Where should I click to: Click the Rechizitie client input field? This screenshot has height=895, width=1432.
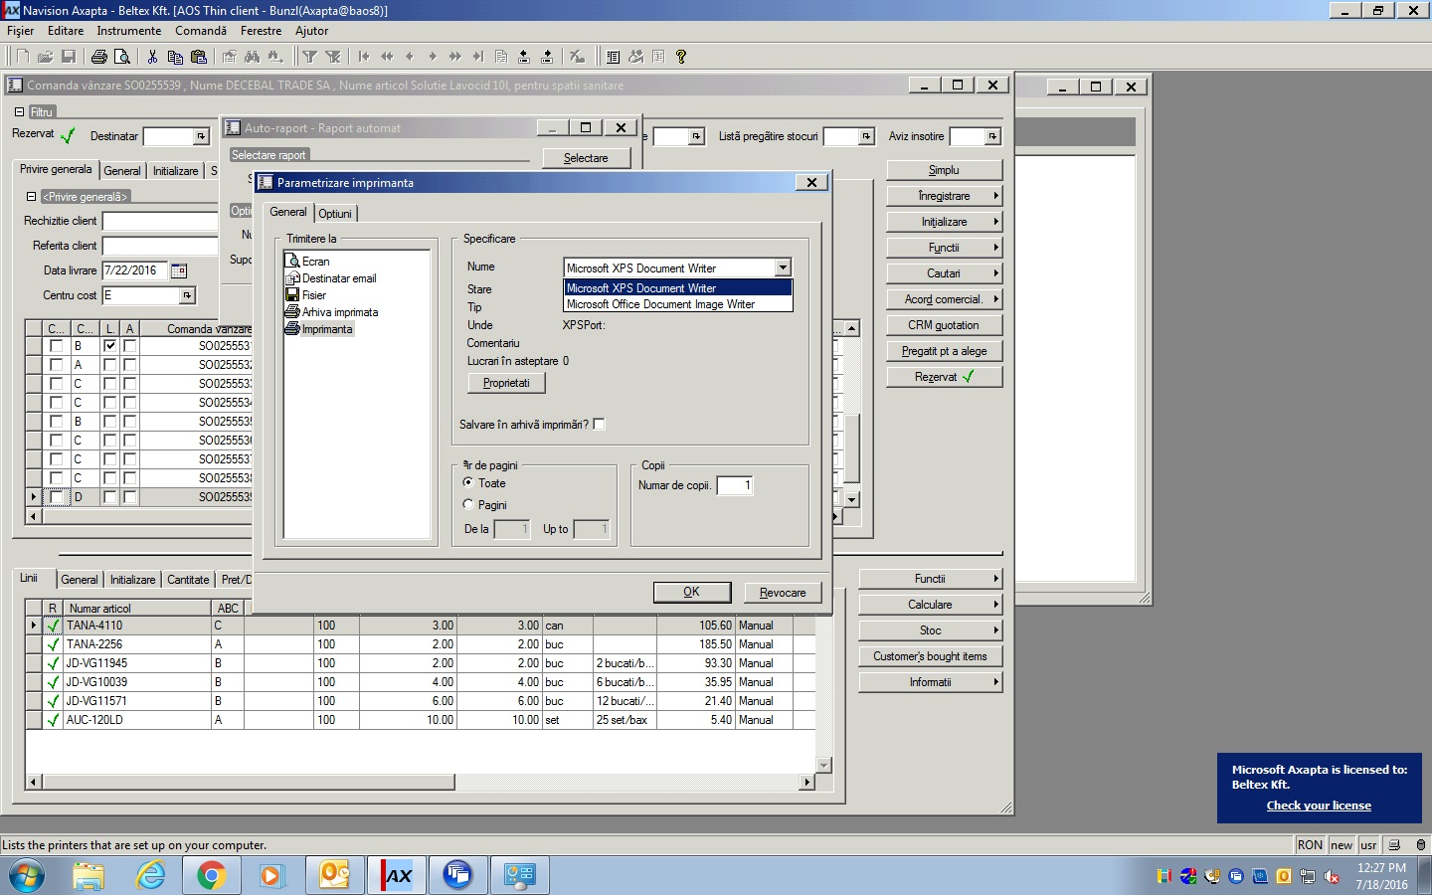point(160,221)
